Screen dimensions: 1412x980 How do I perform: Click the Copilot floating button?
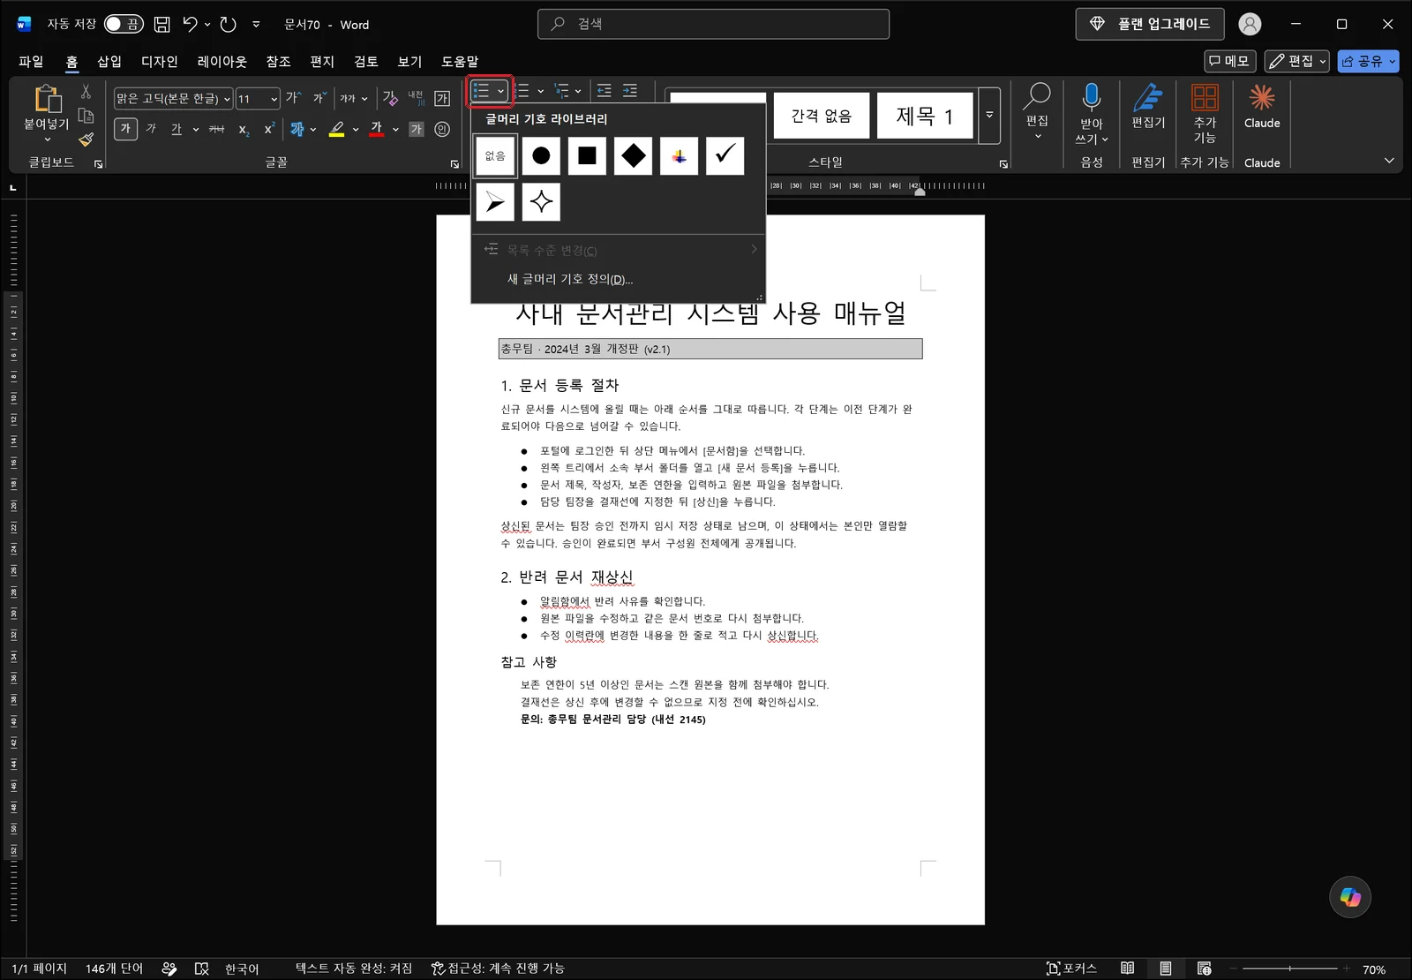point(1350,897)
